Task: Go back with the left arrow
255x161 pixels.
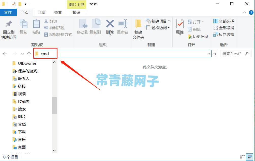Action: [5, 54]
